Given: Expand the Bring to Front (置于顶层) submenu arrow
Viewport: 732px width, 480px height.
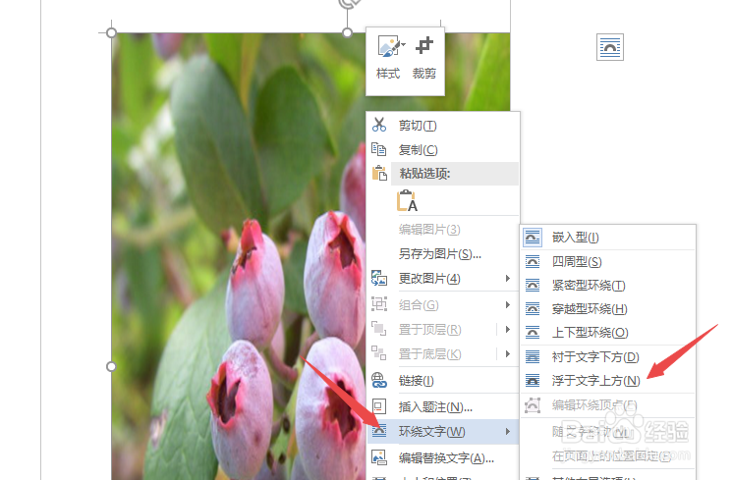Looking at the screenshot, I should (507, 330).
